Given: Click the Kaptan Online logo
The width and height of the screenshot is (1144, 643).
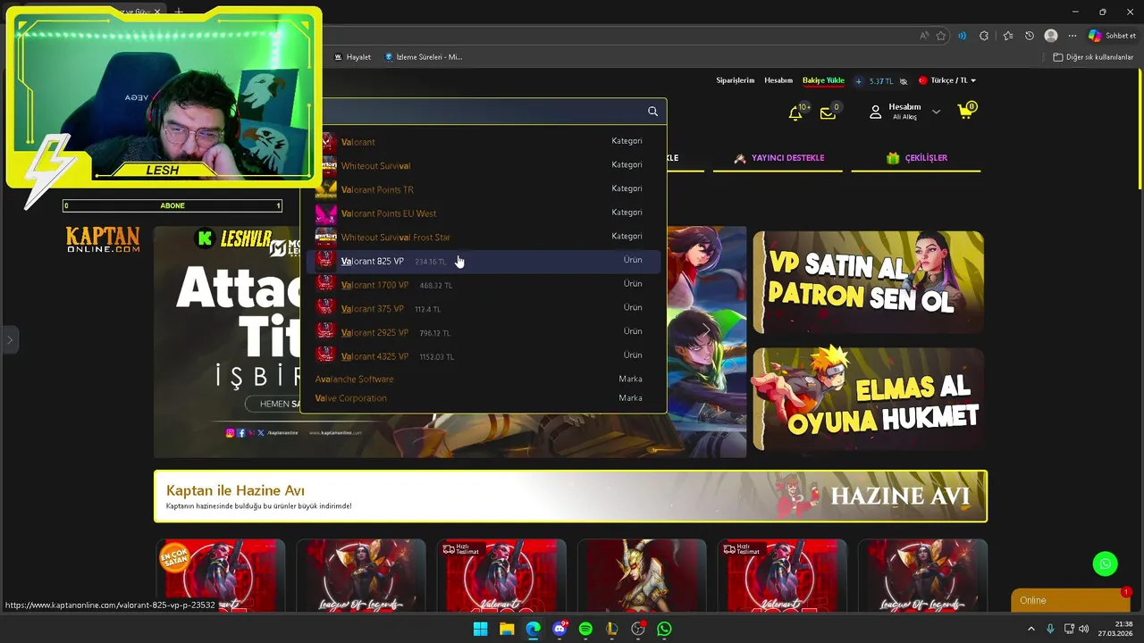Looking at the screenshot, I should coord(103,239).
